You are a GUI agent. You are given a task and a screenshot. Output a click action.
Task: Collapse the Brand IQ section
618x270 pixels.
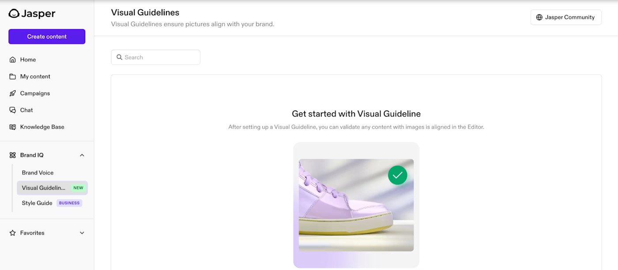click(82, 155)
